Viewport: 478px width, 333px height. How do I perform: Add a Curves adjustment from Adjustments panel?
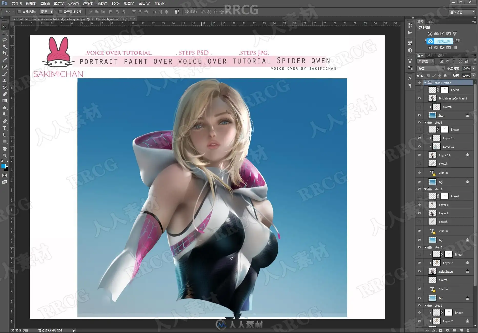coord(442,34)
